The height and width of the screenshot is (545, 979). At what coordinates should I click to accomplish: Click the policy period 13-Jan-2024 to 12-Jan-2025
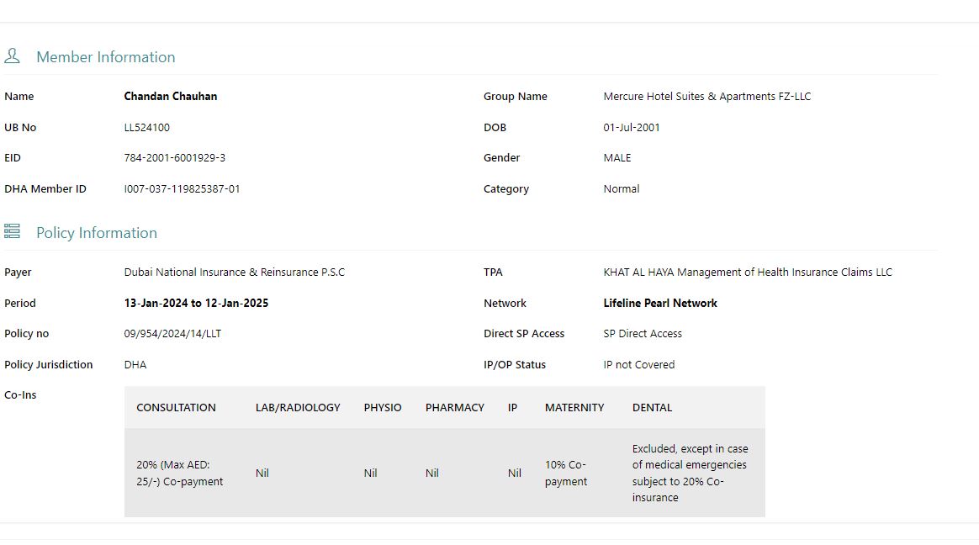pos(196,304)
